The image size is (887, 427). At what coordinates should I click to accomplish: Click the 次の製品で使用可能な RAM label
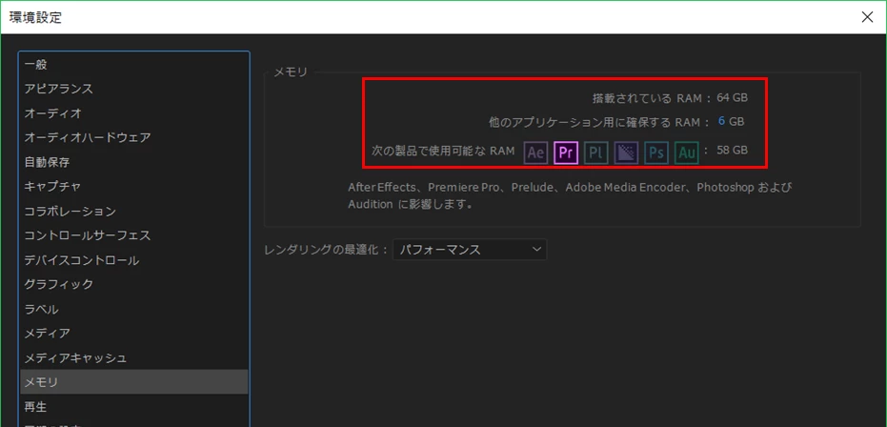click(444, 151)
